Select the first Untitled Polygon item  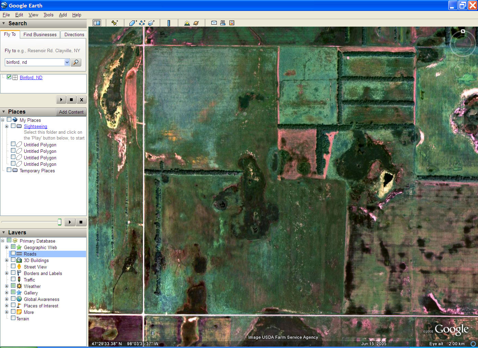(x=40, y=145)
